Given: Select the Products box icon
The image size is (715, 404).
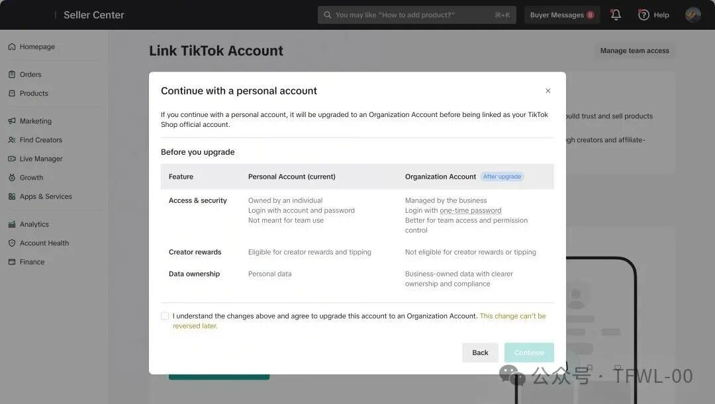Looking at the screenshot, I should [12, 93].
